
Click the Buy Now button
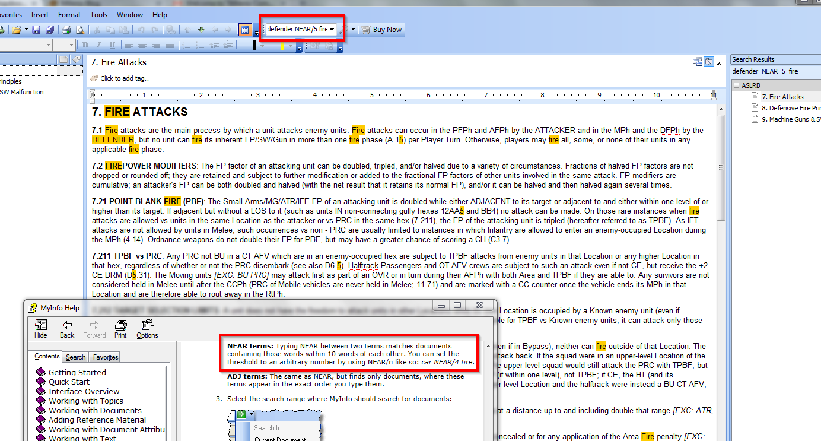click(x=382, y=30)
